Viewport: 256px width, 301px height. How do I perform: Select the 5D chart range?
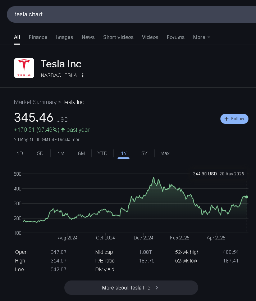(40, 153)
